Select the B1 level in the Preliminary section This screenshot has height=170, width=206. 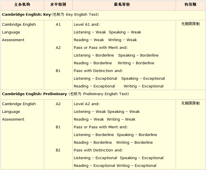[58, 127]
